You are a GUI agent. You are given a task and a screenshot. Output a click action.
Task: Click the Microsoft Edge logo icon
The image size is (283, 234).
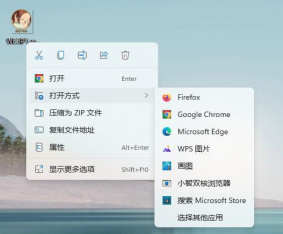coord(167,132)
